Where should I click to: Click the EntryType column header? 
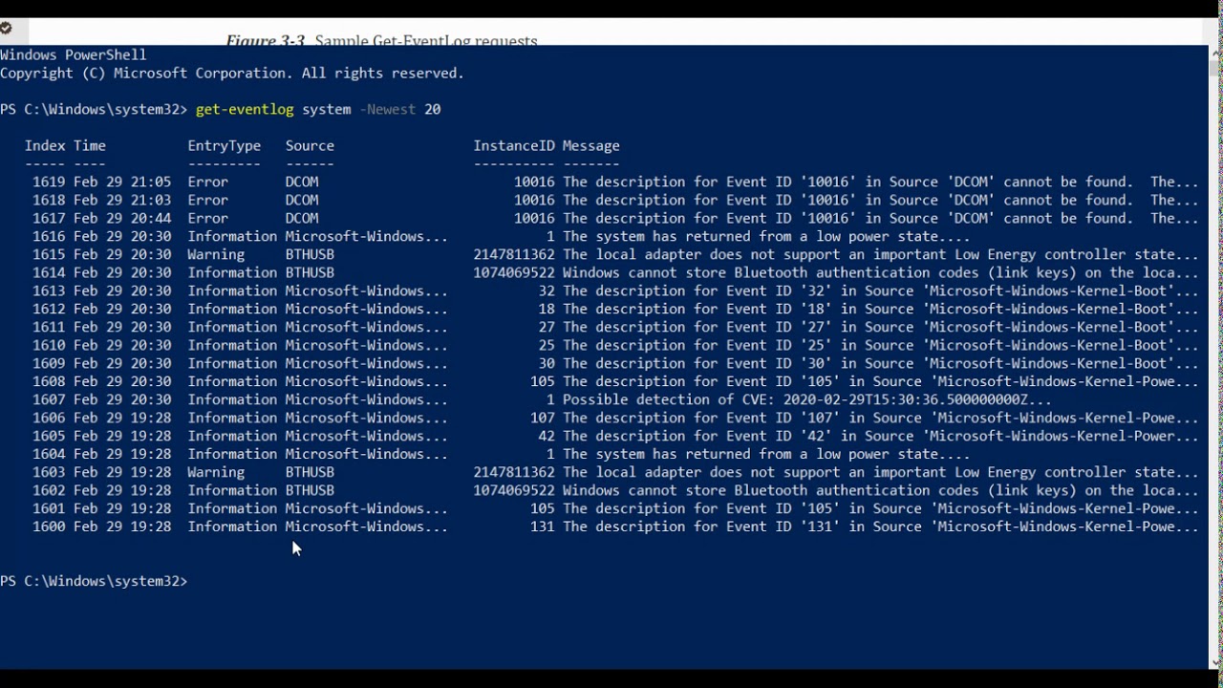(224, 145)
